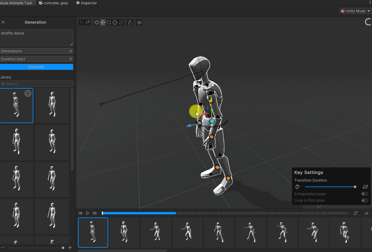Click the target icon on first library thumbnail

[28, 93]
